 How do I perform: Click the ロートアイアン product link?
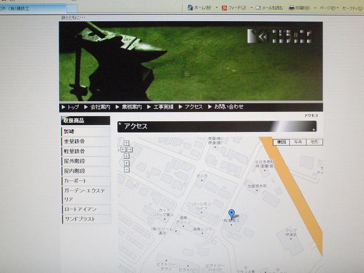[x=86, y=209]
